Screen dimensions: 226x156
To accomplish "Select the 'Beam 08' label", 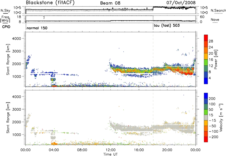I will [110, 3].
